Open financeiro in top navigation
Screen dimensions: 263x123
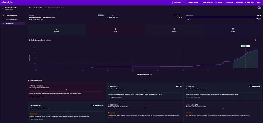(x=229, y=3)
